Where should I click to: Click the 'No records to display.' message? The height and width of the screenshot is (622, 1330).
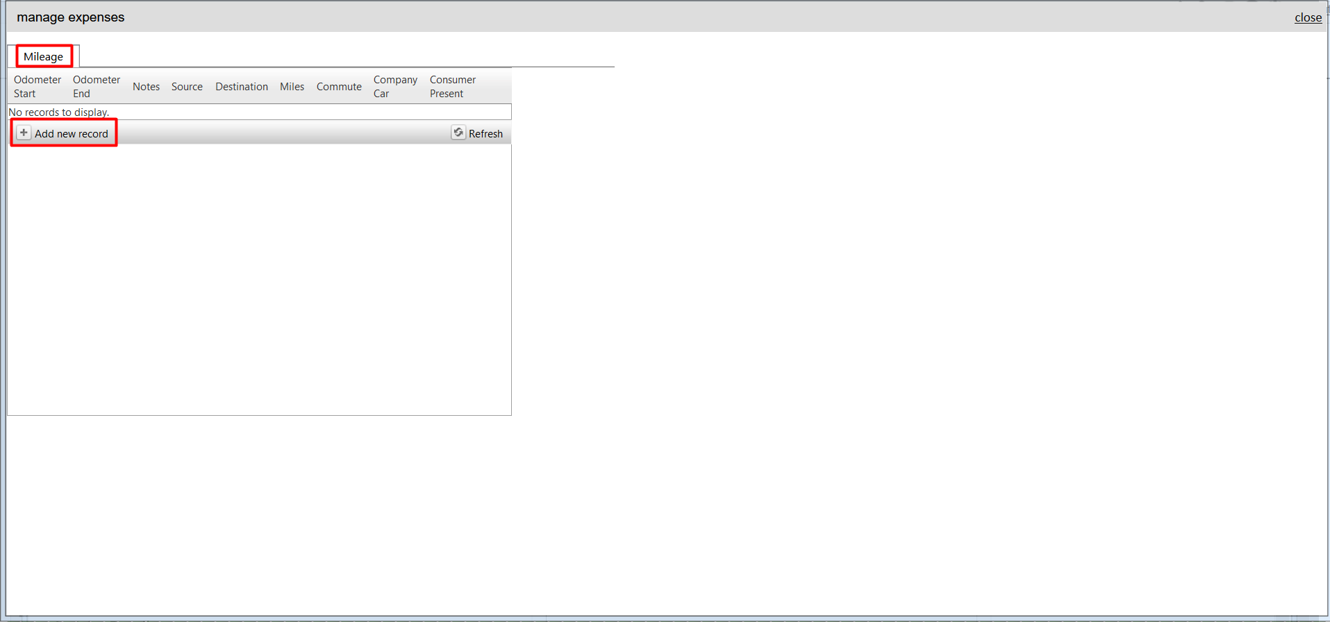[59, 112]
